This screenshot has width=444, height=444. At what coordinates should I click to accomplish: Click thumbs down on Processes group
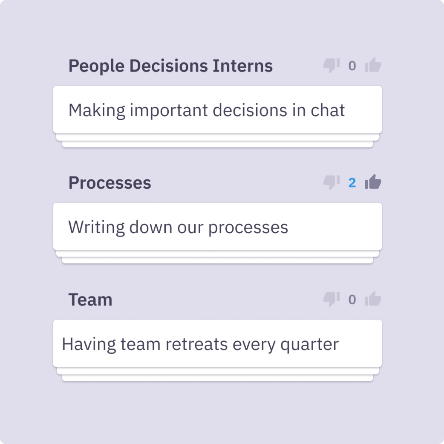tap(332, 182)
